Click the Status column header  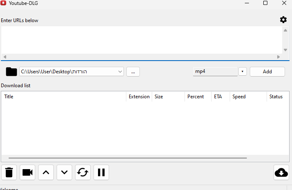[x=278, y=97]
